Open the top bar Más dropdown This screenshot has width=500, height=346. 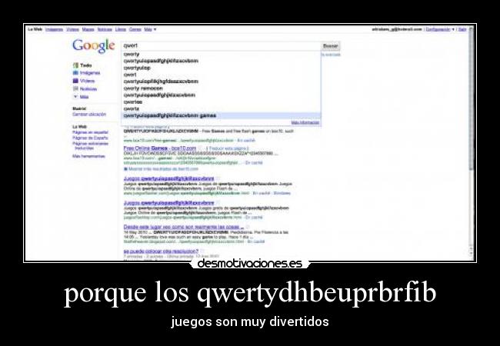point(150,29)
